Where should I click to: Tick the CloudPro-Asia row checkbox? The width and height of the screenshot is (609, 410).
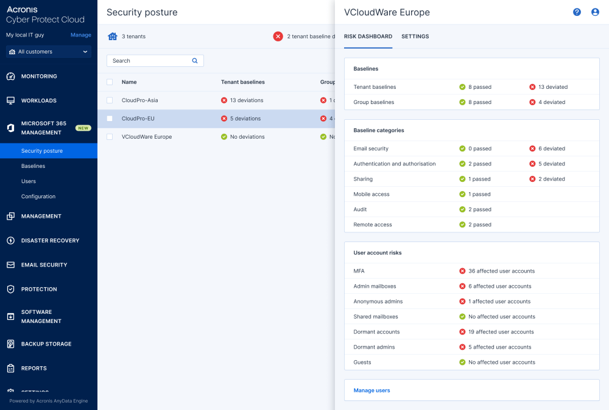coord(110,100)
